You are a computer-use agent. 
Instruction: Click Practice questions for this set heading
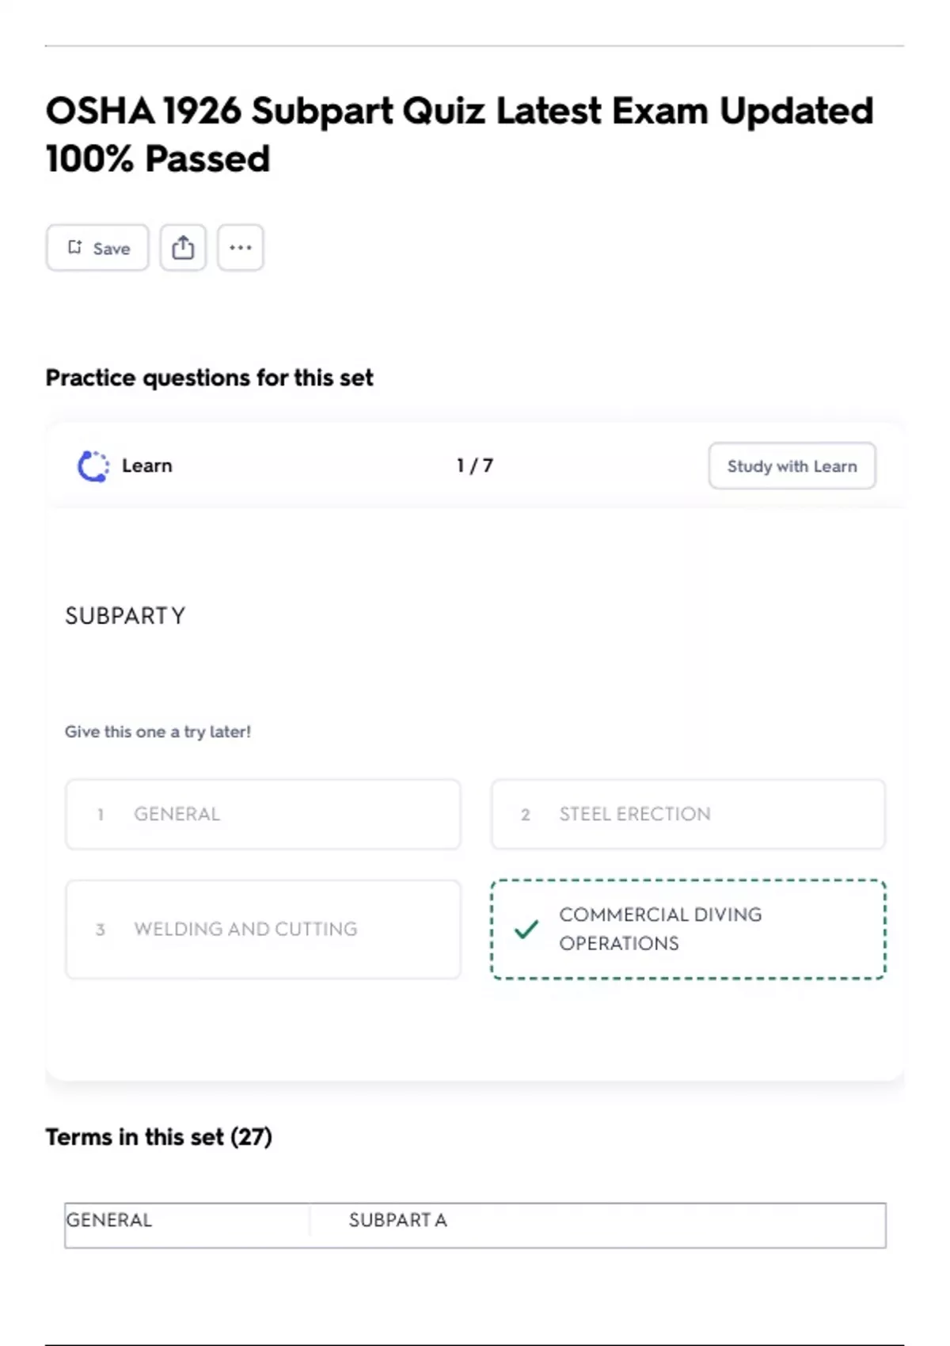click(x=209, y=378)
